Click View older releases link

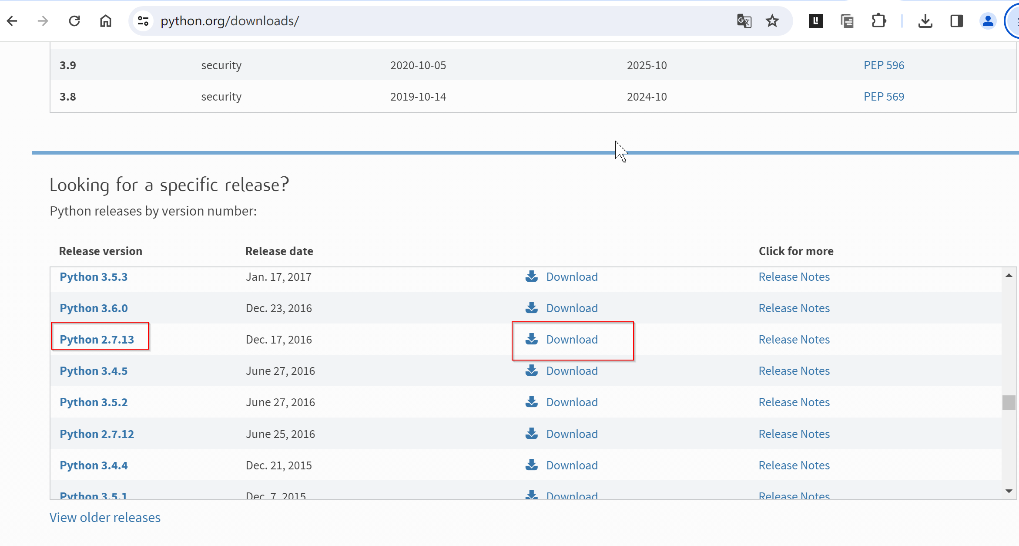pyautogui.click(x=105, y=517)
